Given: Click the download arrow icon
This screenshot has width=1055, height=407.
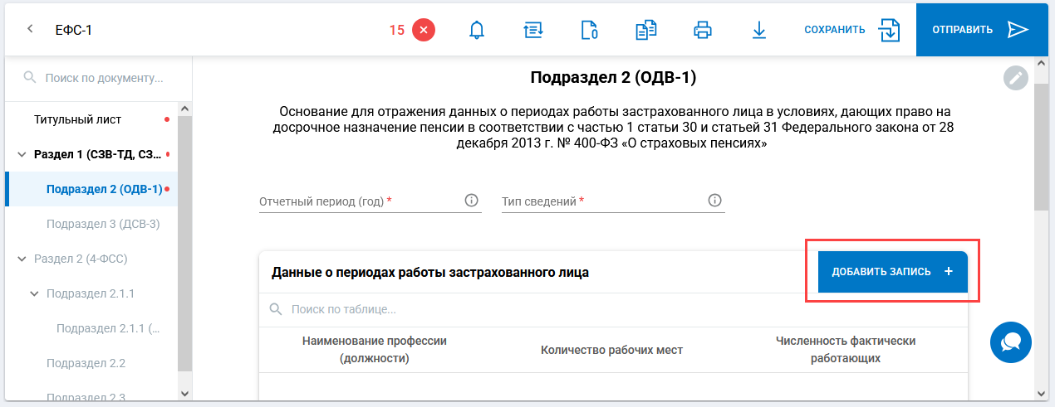Looking at the screenshot, I should click(x=758, y=30).
